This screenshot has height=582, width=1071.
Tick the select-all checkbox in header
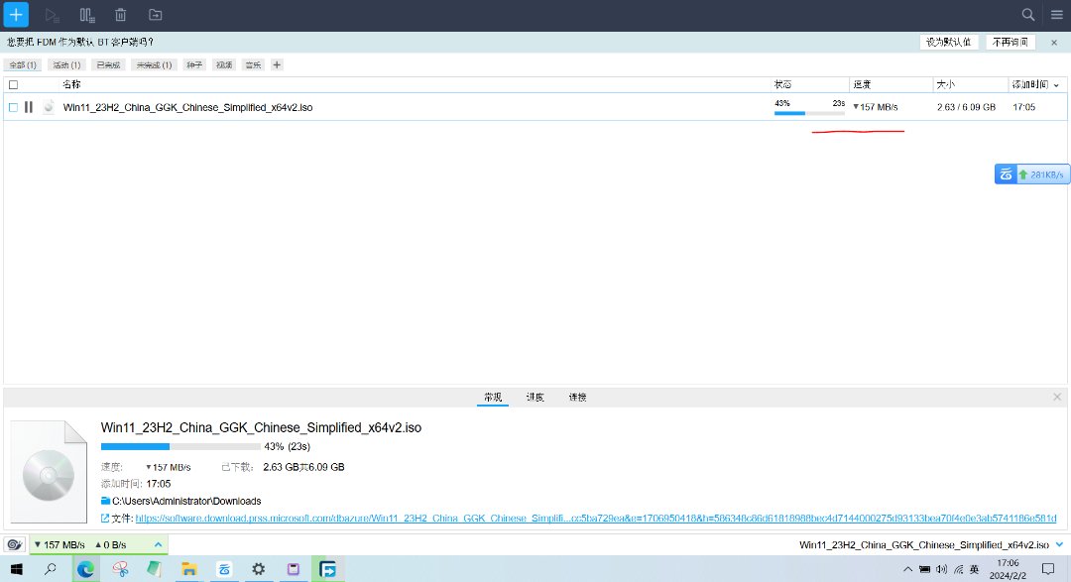tap(13, 85)
